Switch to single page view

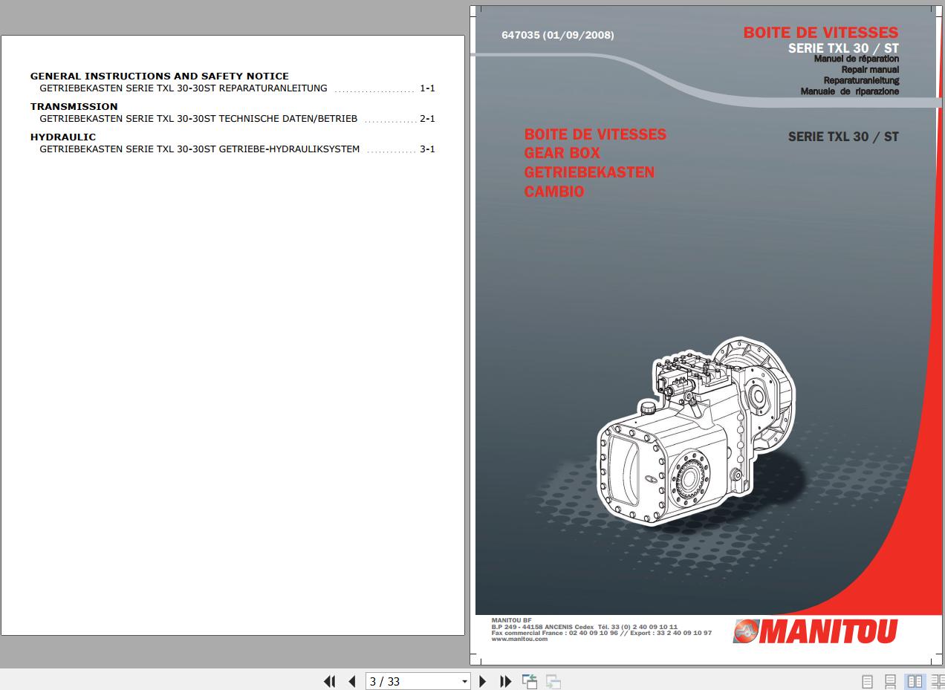[x=867, y=681]
